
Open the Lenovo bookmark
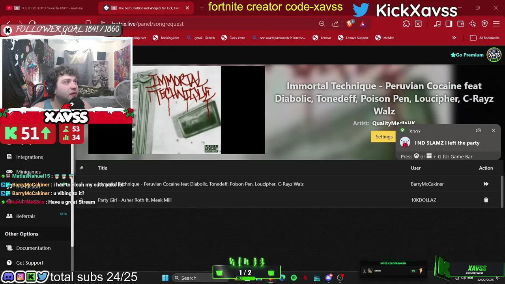322,38
